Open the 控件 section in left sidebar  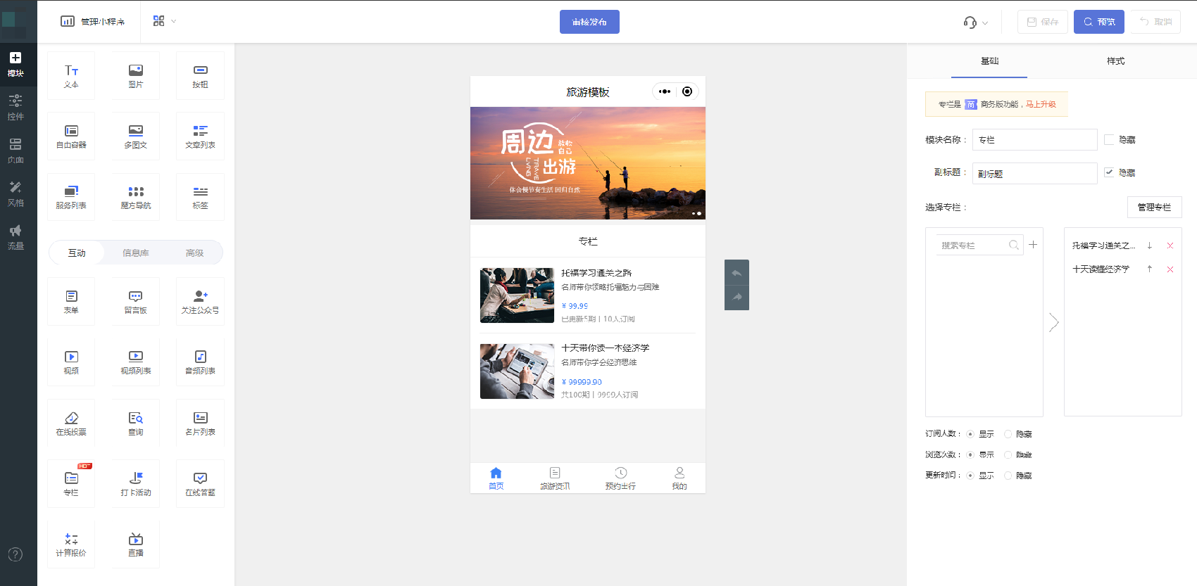(15, 107)
